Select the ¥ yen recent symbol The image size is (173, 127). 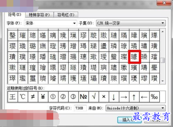click(43, 97)
